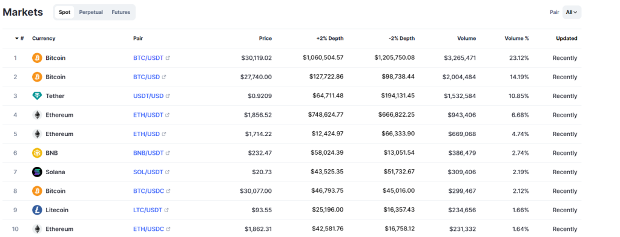This screenshot has width=620, height=237.
Task: Select the Spot tab
Action: coord(64,12)
